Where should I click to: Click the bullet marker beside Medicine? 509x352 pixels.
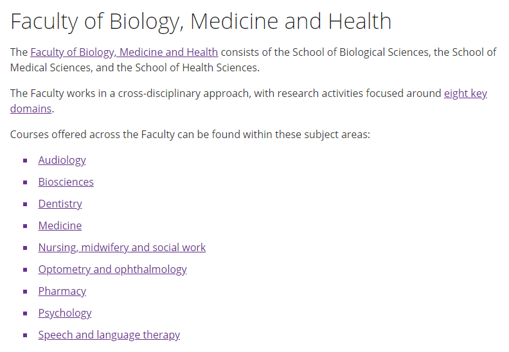25,226
